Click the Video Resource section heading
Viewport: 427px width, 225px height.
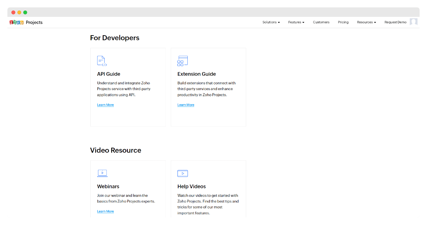116,150
